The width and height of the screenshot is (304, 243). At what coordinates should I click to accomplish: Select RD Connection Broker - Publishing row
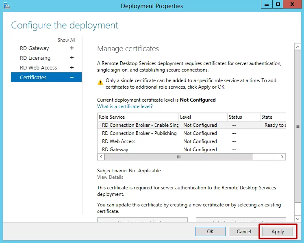point(139,133)
